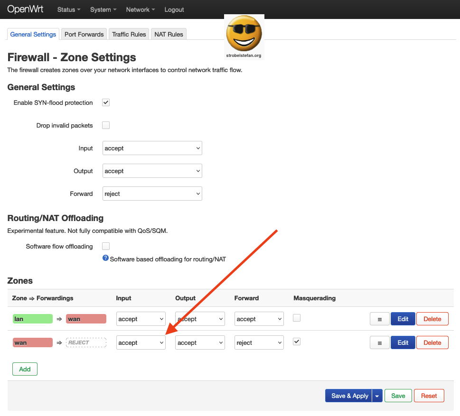Enable Software flow offloading checkbox
460x416 pixels.
[106, 246]
